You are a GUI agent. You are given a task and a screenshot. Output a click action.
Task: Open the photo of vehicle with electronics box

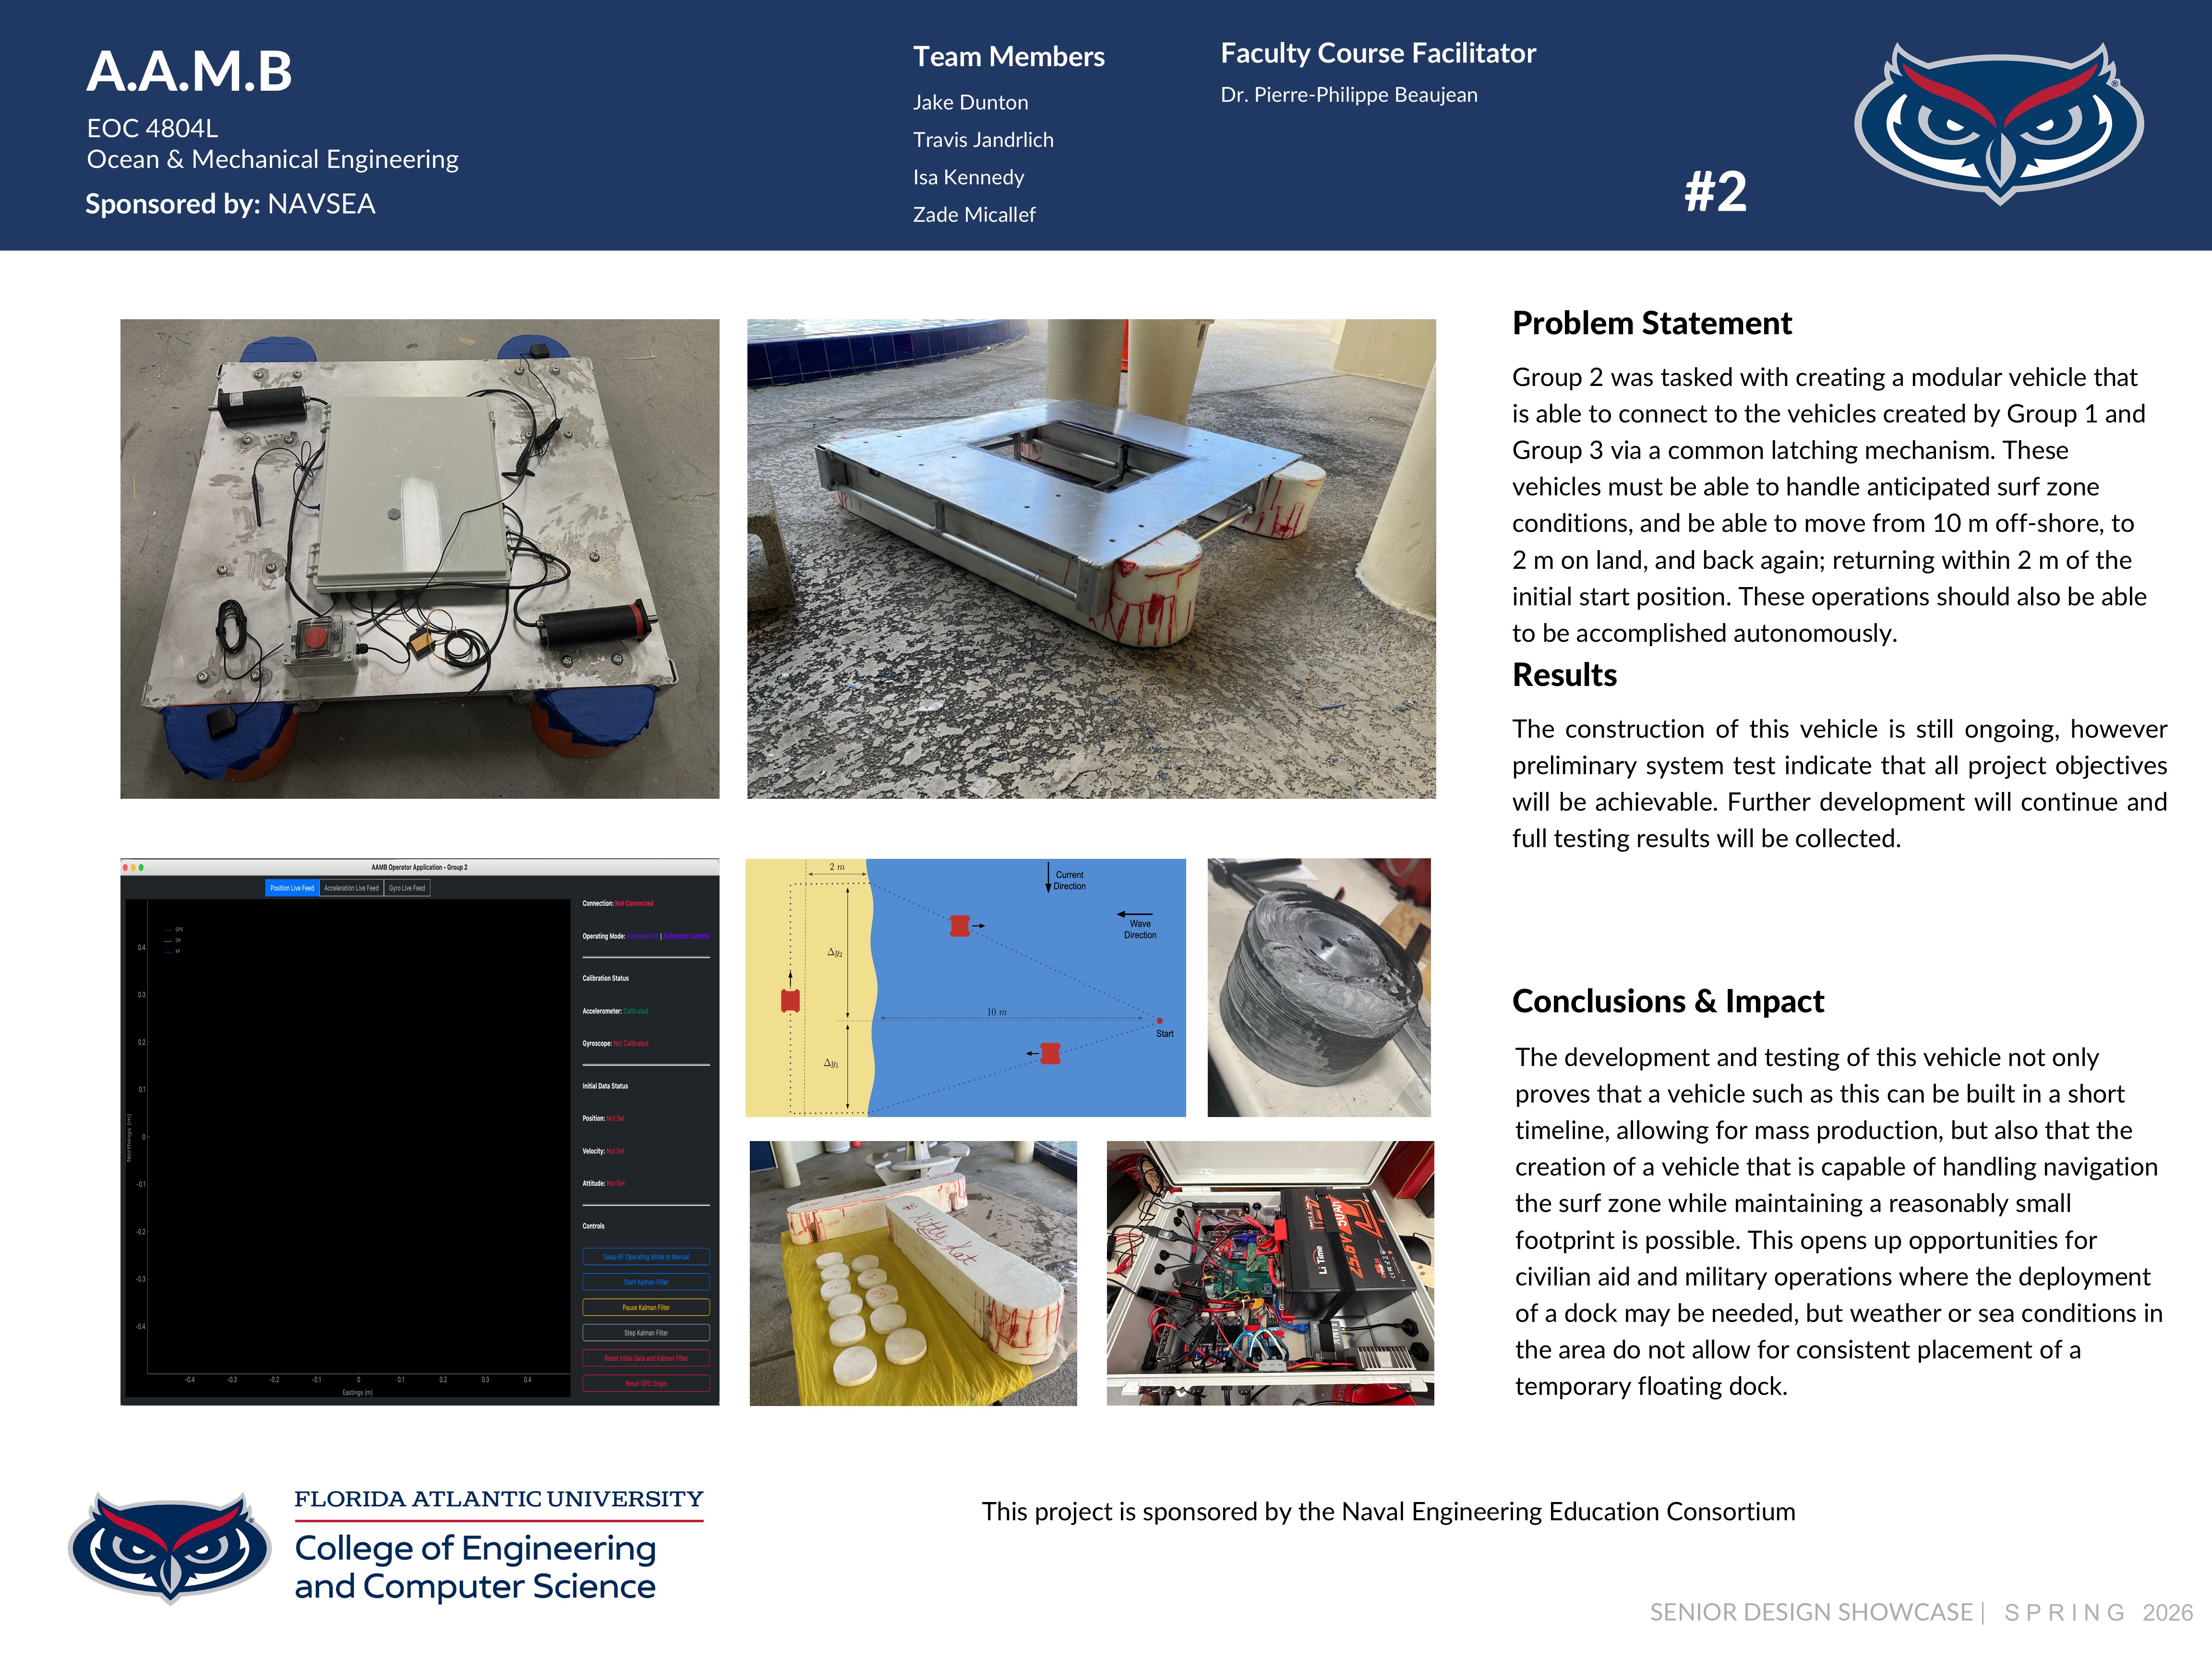[419, 558]
